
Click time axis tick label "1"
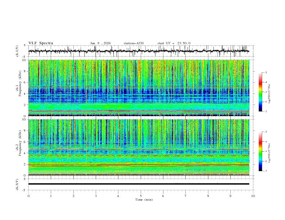(51, 196)
